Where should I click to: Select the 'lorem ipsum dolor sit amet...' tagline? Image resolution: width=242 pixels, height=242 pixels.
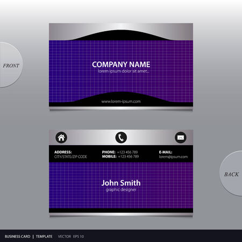[124, 71]
